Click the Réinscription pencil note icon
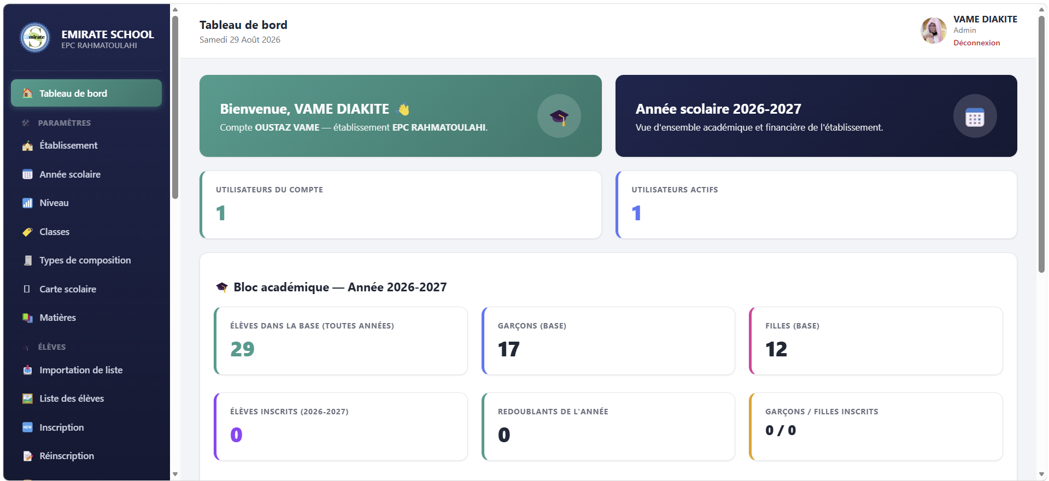 point(27,456)
